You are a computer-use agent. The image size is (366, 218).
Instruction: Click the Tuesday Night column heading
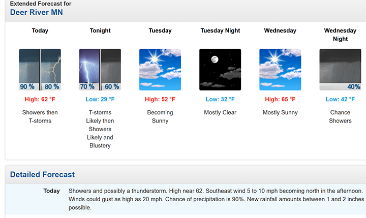click(x=220, y=30)
